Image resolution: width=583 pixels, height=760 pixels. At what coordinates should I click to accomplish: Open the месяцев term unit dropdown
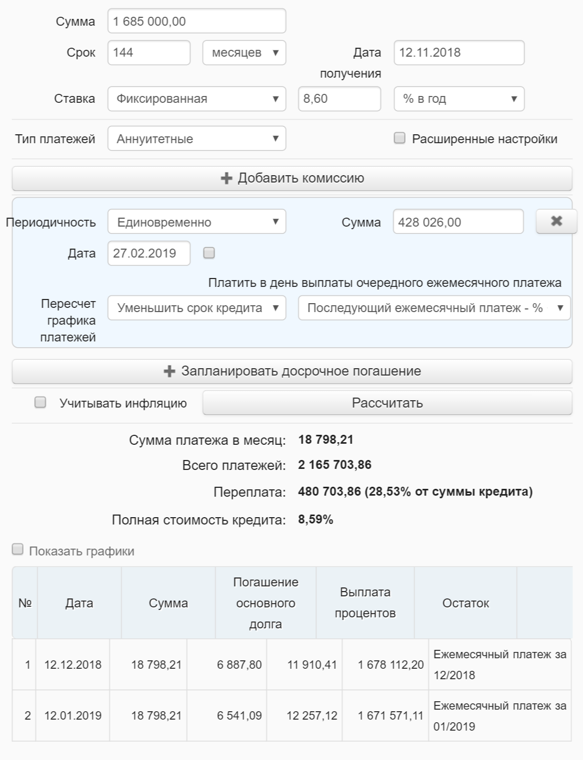point(244,52)
